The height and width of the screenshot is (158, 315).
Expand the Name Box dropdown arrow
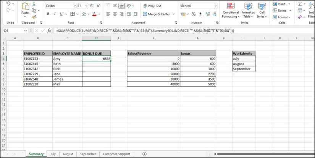click(x=26, y=31)
